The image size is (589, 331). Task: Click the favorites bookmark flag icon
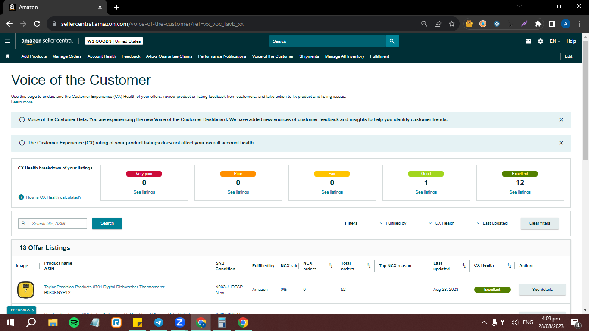[8, 56]
